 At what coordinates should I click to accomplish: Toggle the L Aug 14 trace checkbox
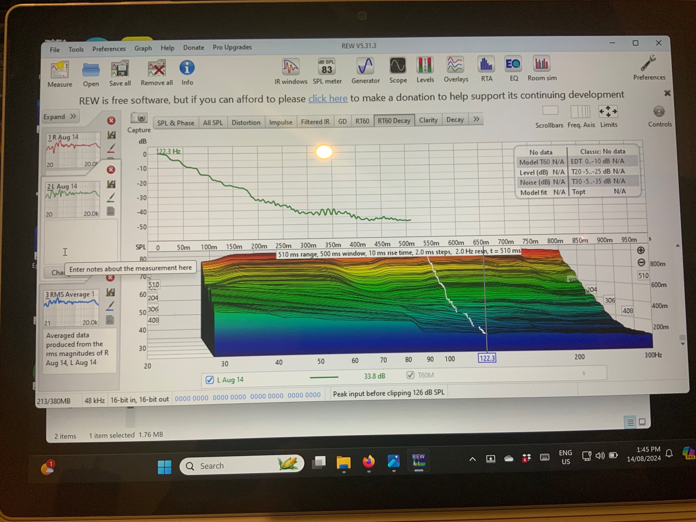click(210, 380)
